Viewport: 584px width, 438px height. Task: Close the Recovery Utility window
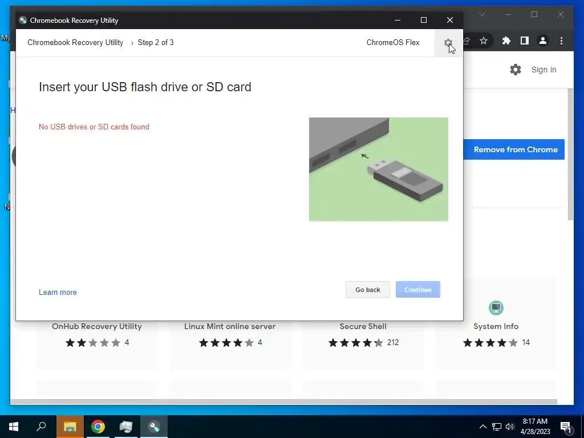coord(450,20)
